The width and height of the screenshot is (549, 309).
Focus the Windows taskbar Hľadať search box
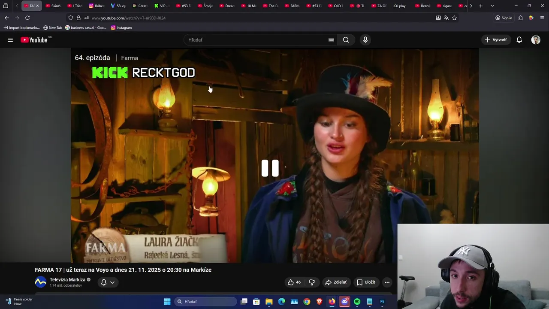point(205,302)
